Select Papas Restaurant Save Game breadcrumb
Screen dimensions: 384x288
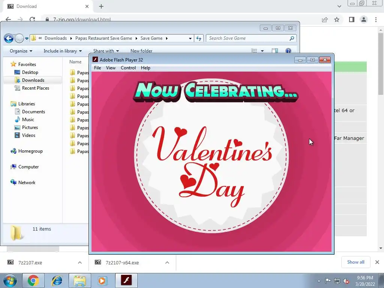click(x=103, y=38)
